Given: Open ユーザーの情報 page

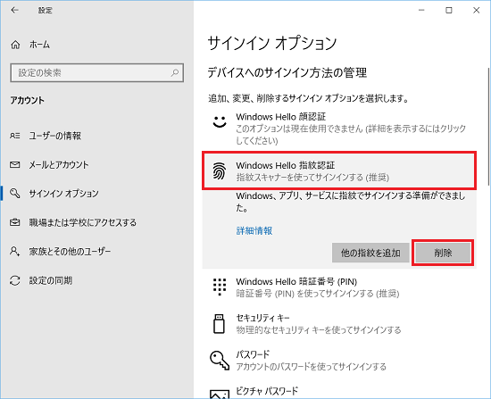Looking at the screenshot, I should (x=55, y=136).
